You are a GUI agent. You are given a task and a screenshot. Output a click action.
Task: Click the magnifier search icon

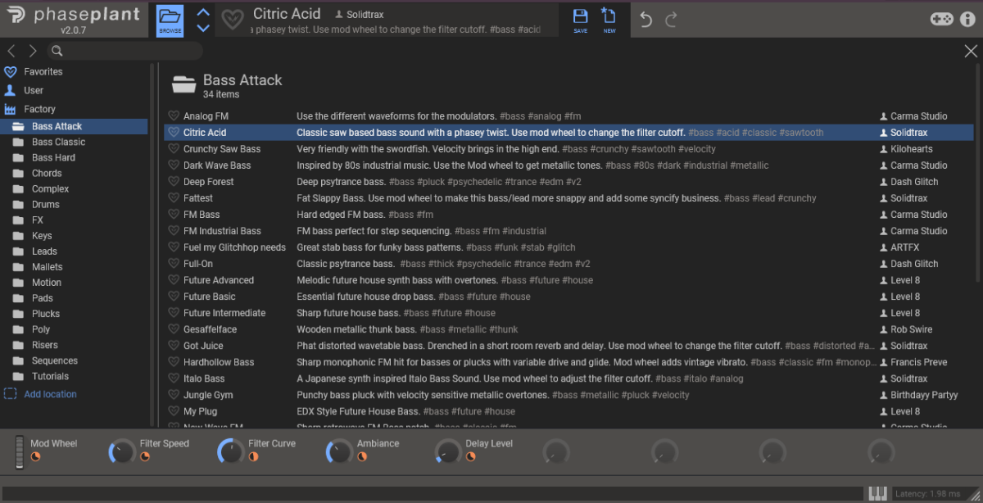pos(57,51)
